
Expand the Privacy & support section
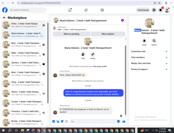pos(149,69)
